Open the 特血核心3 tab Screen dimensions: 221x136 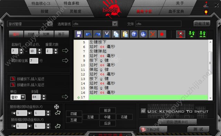(x=41, y=3)
